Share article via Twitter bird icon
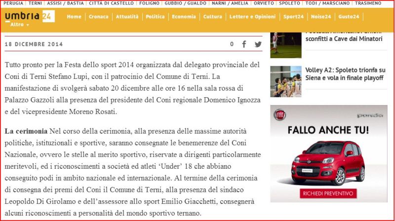This screenshot has height=221, width=395. click(258, 44)
